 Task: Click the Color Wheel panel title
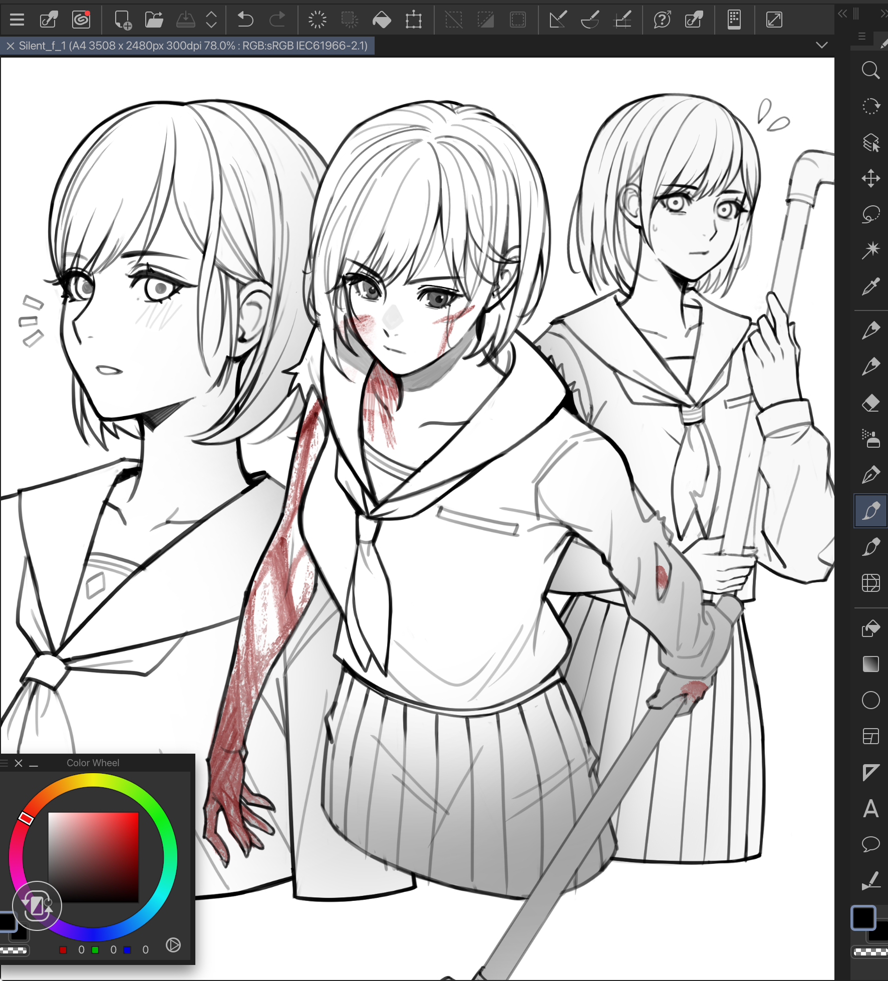(93, 763)
